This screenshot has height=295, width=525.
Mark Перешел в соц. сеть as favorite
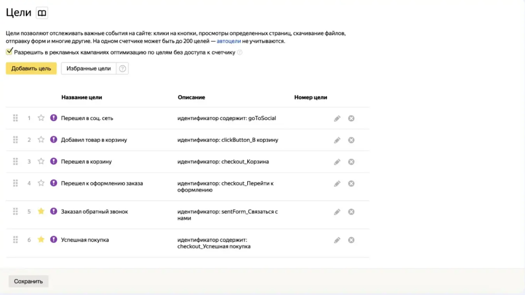click(41, 118)
